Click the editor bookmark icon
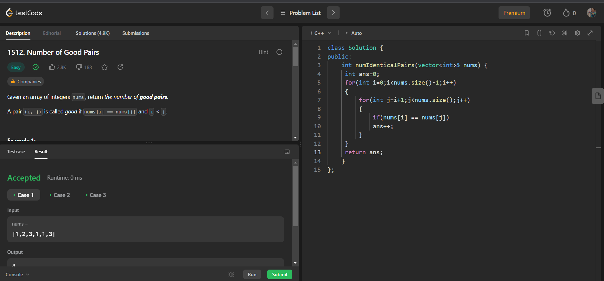604x281 pixels. coord(527,33)
